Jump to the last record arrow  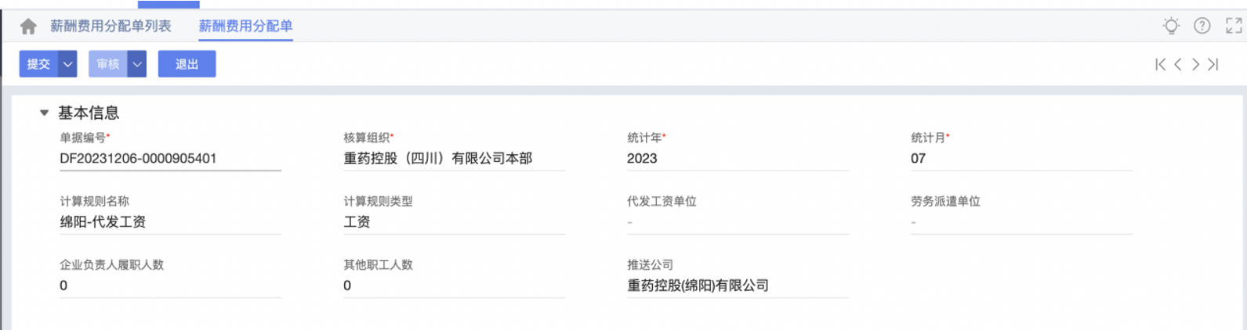pos(1213,64)
